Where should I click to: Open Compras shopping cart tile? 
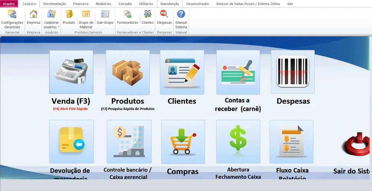183,142
